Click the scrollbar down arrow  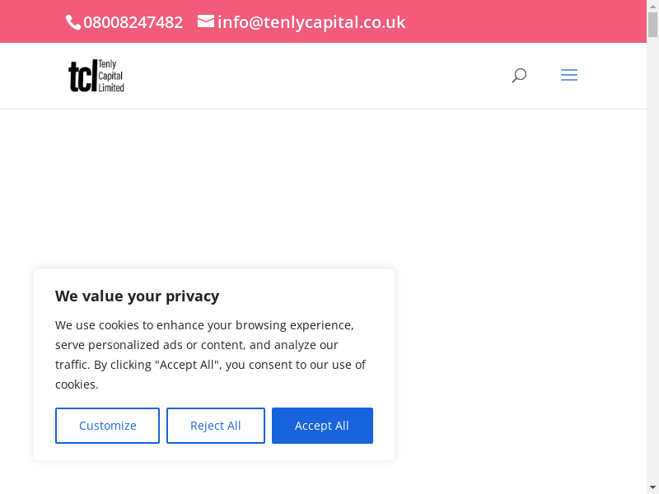tap(652, 487)
